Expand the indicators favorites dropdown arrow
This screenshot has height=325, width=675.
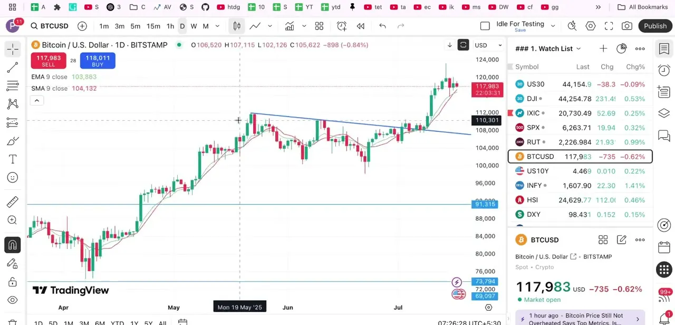click(x=304, y=26)
